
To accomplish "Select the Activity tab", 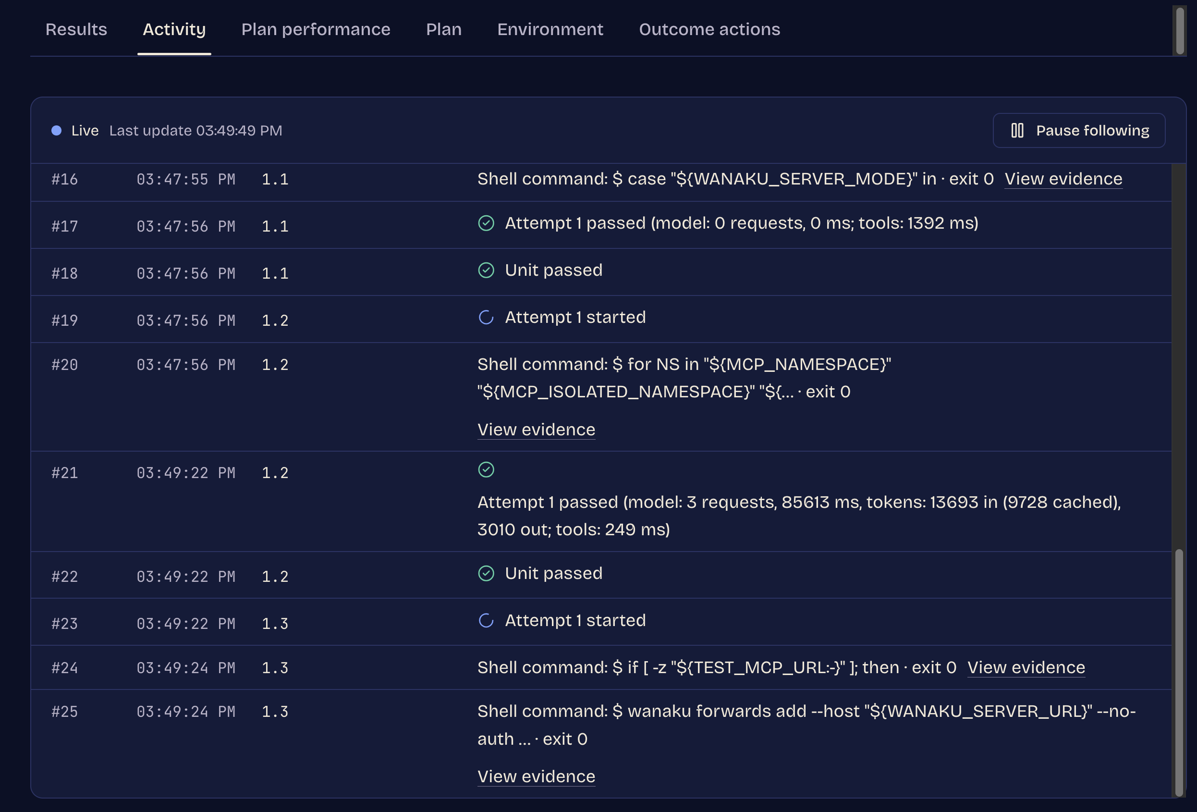I will click(x=174, y=29).
